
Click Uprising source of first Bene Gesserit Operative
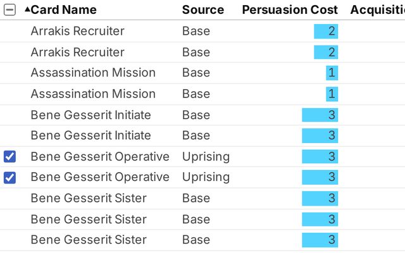pos(206,156)
